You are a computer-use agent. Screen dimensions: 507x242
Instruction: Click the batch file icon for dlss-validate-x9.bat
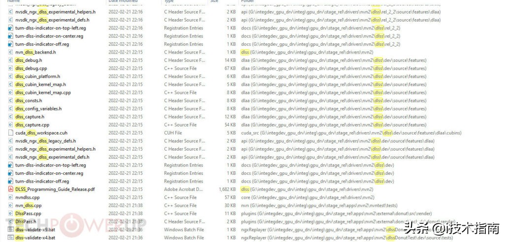tap(11, 230)
